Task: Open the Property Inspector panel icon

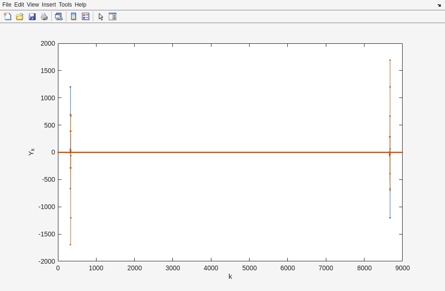Action: pyautogui.click(x=113, y=16)
